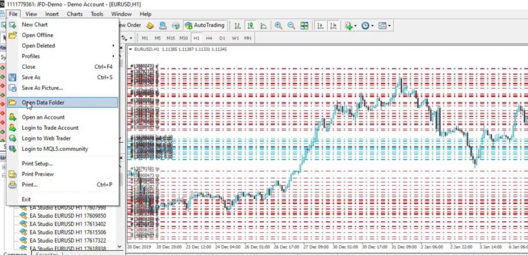The height and width of the screenshot is (255, 528).
Task: Open the File menu
Action: (x=13, y=14)
